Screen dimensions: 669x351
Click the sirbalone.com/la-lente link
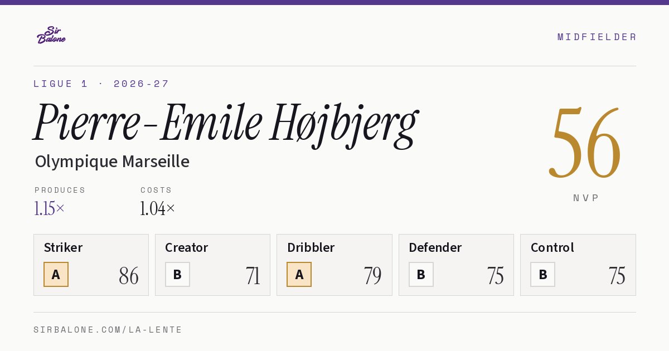point(108,330)
